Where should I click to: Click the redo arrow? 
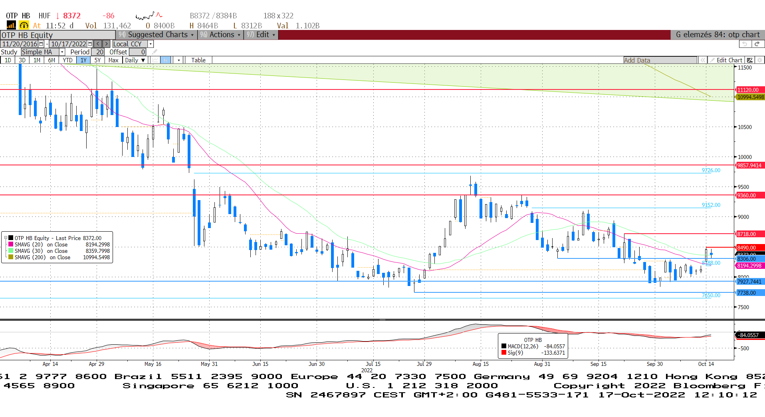[x=757, y=44]
